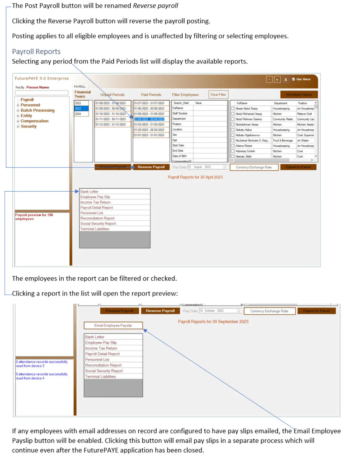Viewport: 346px width, 458px height.
Task: Choose unpaid period 01/12/2023 - 31/12/2023
Action: click(x=113, y=124)
